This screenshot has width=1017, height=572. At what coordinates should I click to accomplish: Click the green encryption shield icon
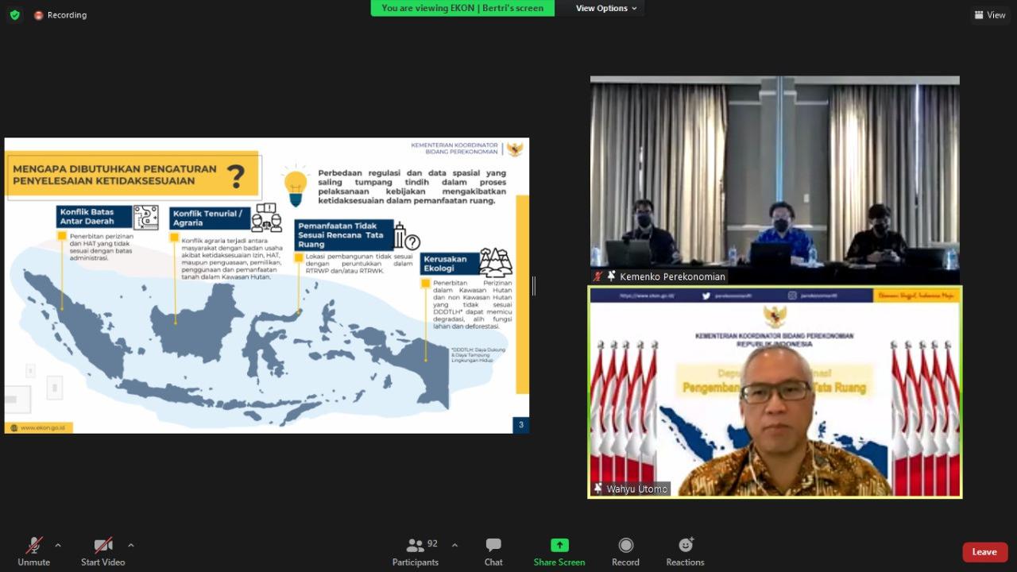(x=14, y=15)
